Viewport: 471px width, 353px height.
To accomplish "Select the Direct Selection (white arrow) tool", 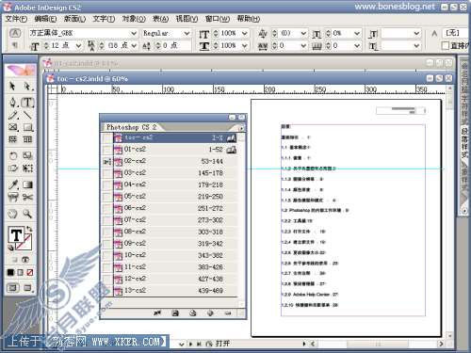I will 27,86.
